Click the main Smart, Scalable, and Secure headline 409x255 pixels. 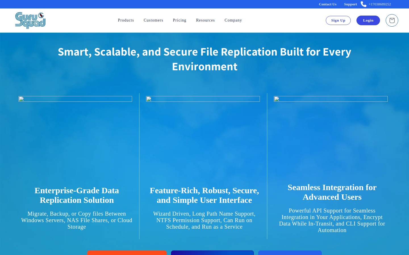(x=204, y=59)
